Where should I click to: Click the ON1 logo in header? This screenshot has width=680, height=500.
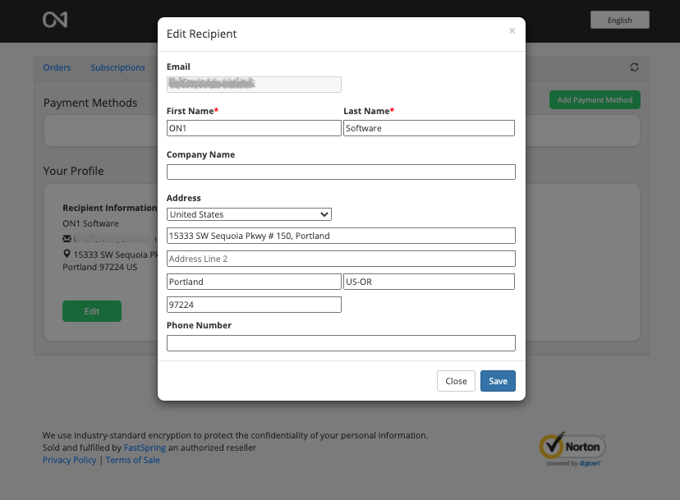[55, 20]
